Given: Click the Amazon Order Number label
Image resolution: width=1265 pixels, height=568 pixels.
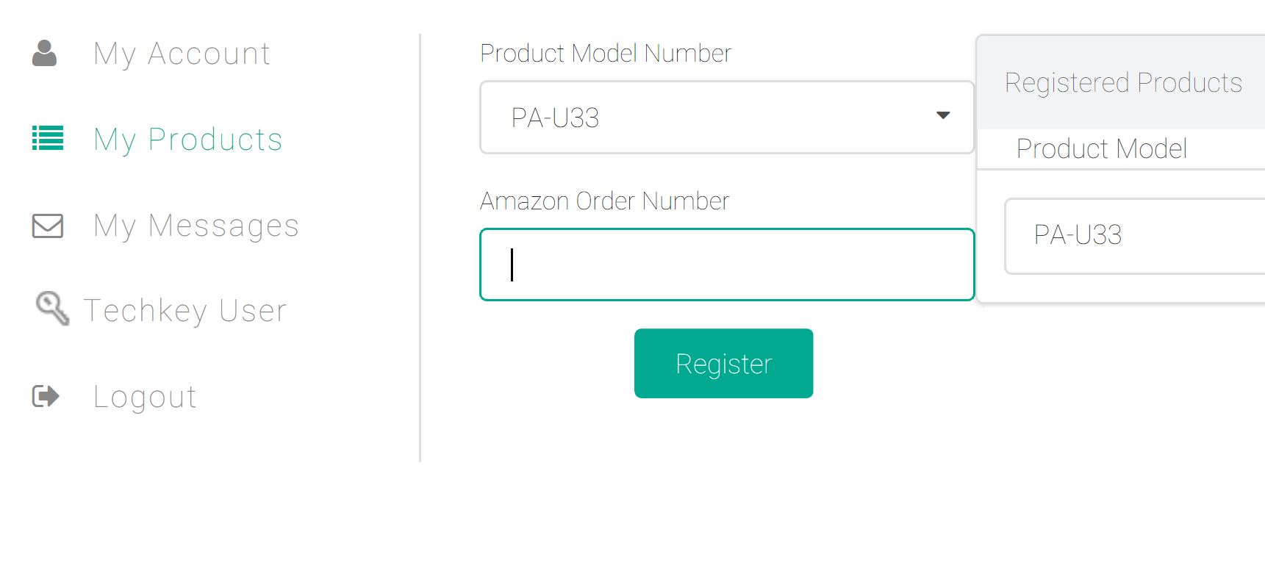Looking at the screenshot, I should coord(604,201).
